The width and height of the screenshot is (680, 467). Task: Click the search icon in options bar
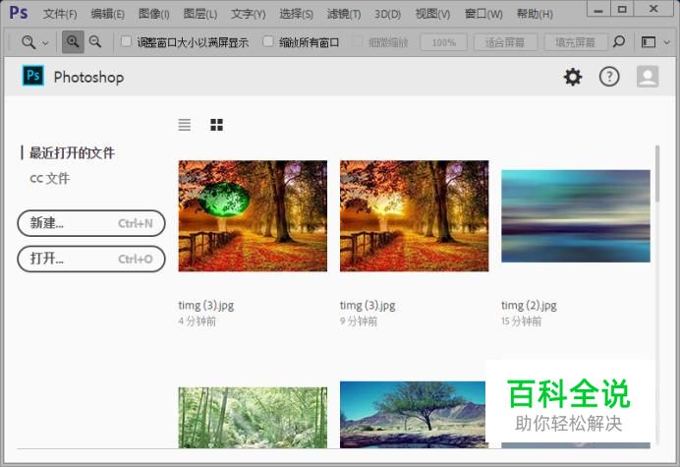(619, 41)
